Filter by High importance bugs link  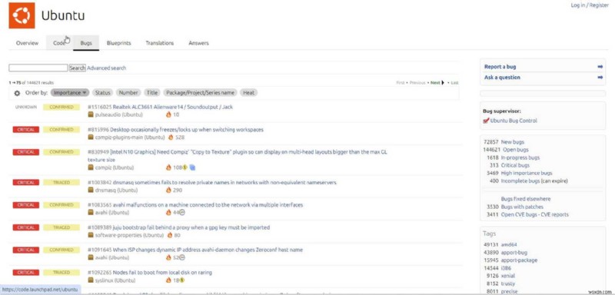[527, 173]
